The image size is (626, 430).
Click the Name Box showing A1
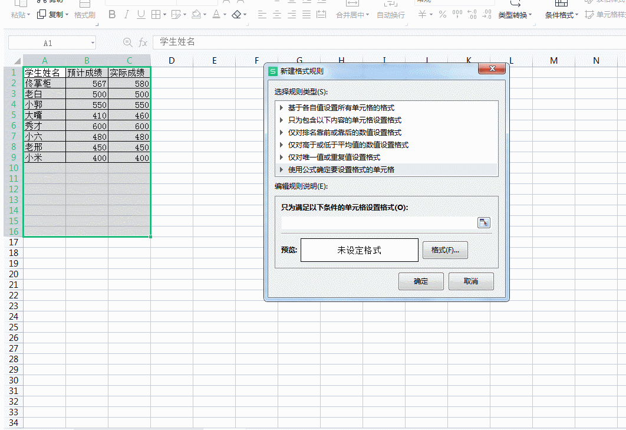(48, 42)
